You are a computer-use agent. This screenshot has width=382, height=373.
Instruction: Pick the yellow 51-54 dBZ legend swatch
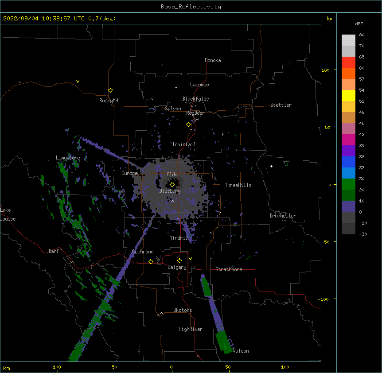coord(348,95)
